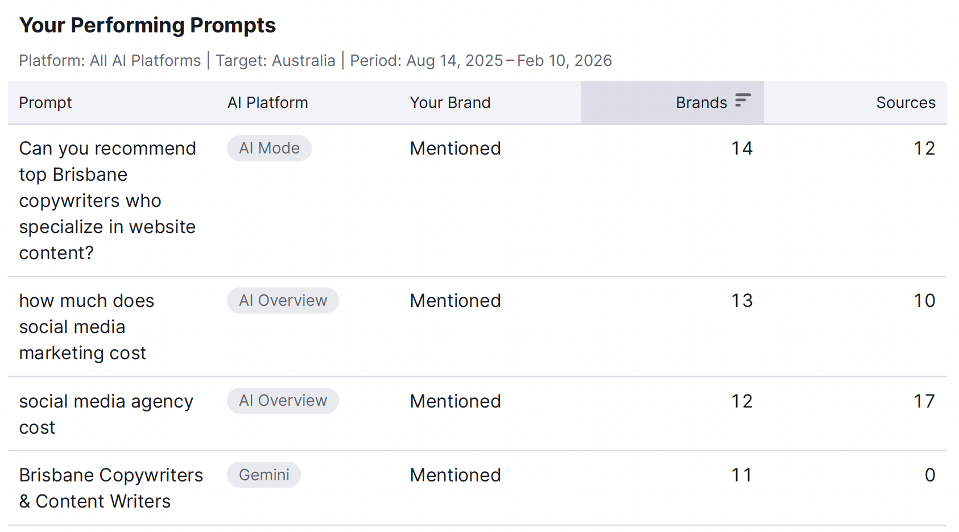Click AI Overview badge for agency cost prompt
The image size is (959, 532).
tap(283, 401)
